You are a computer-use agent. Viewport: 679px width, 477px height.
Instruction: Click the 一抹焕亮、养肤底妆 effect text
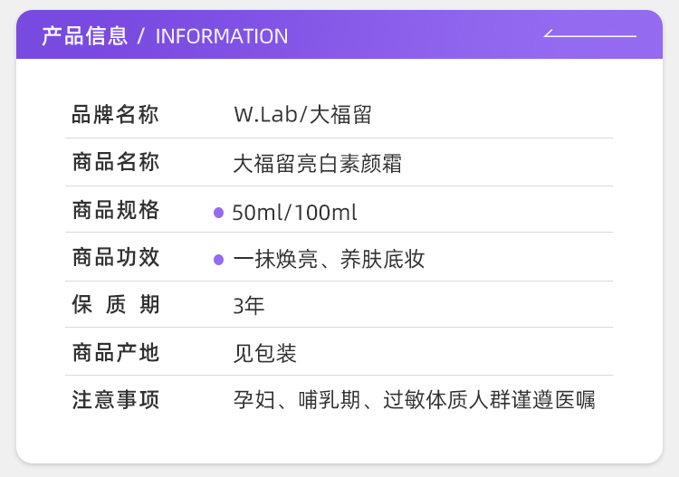(329, 260)
